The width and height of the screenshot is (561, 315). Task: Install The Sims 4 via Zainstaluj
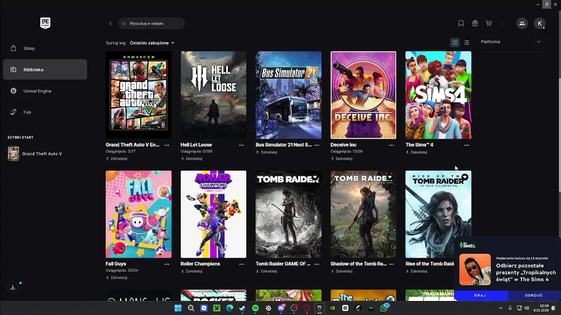(416, 152)
